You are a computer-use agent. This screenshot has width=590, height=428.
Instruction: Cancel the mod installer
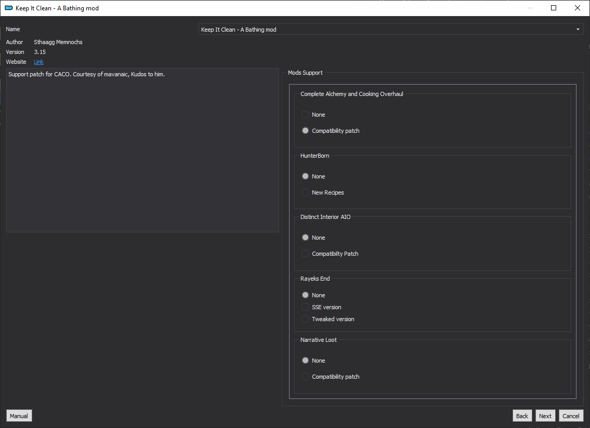[x=571, y=416]
